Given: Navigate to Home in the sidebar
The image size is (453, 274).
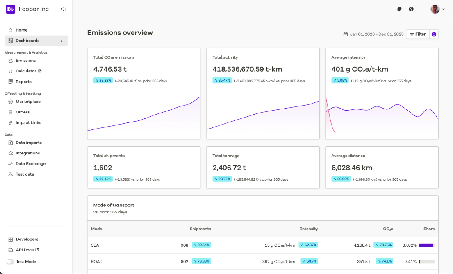Looking at the screenshot, I should pos(21,30).
